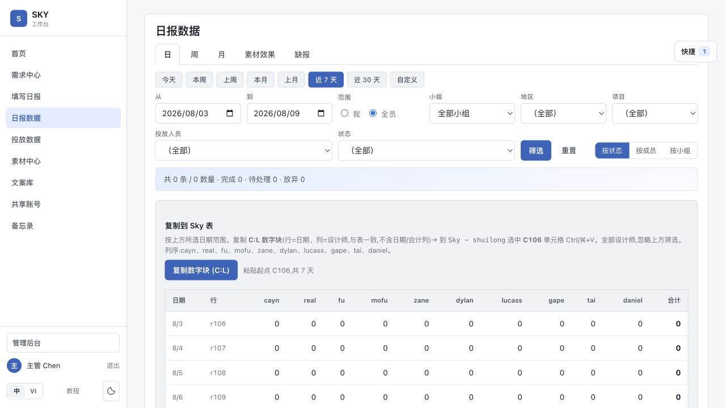Image resolution: width=726 pixels, height=408 pixels.
Task: Open 投放数据 in sidebar
Action: 63,140
